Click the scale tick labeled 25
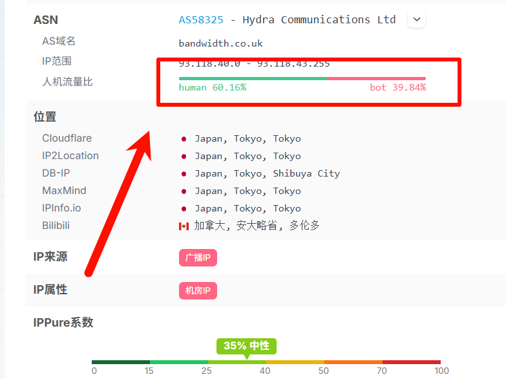Image resolution: width=517 pixels, height=379 pixels. point(206,371)
